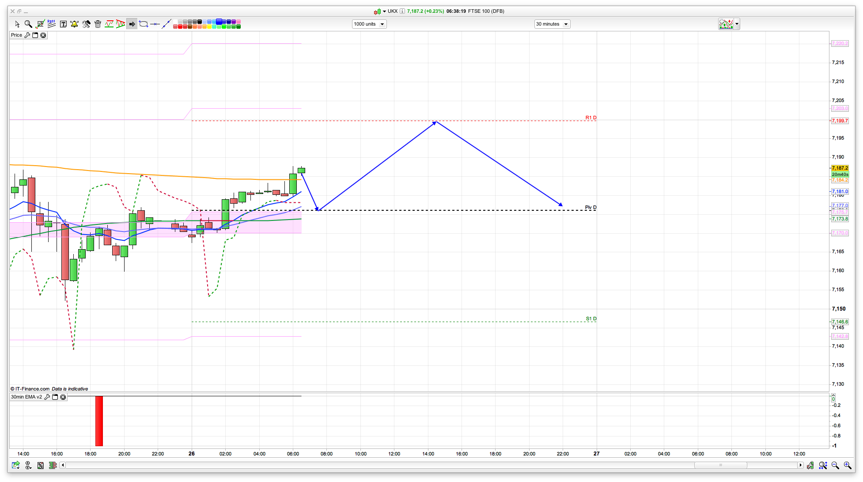Open Price panel wrench settings
This screenshot has height=482, width=863.
[27, 35]
